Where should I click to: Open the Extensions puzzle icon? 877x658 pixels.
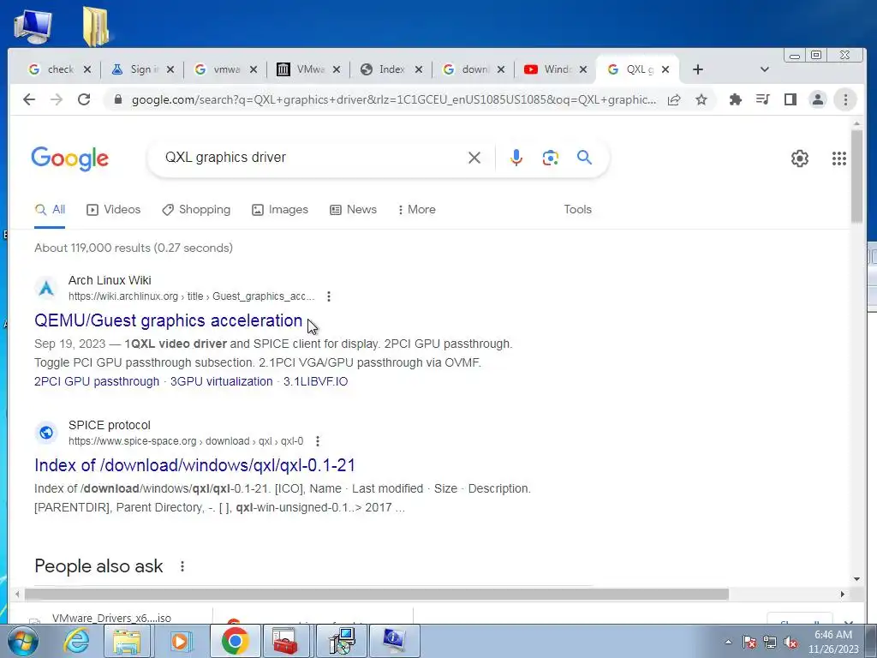(x=736, y=99)
